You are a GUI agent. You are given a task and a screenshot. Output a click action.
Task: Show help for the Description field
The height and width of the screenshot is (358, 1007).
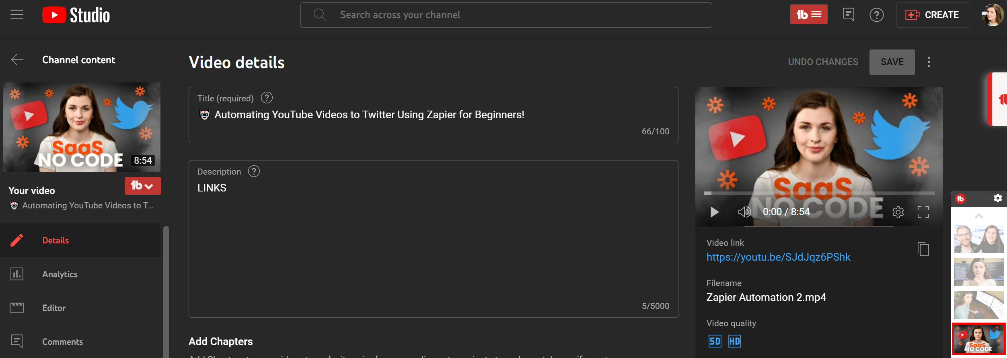coord(254,171)
